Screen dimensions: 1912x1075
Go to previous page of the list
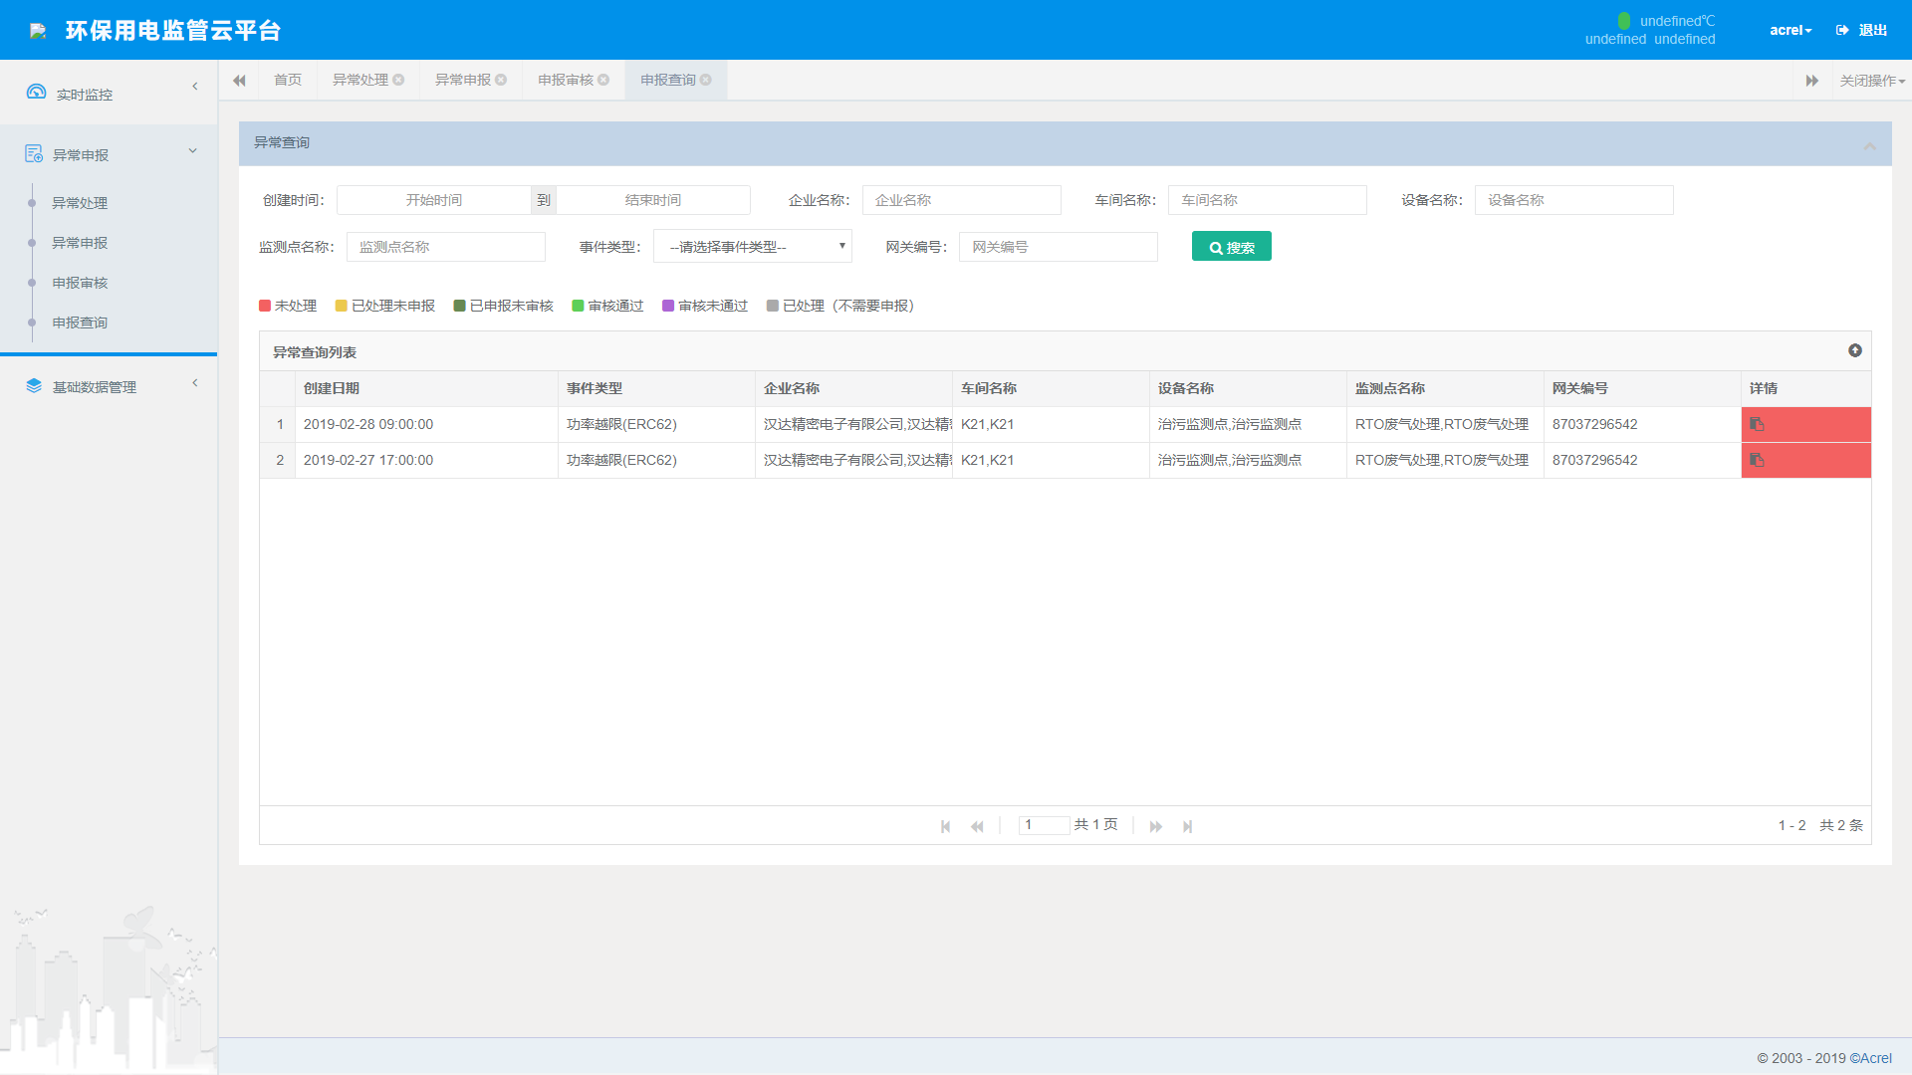(977, 826)
